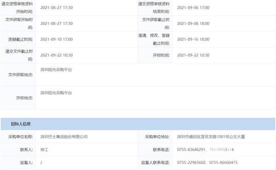Select the 开标时间 label
Viewport: 276px width, 170px height.
[x=161, y=55]
